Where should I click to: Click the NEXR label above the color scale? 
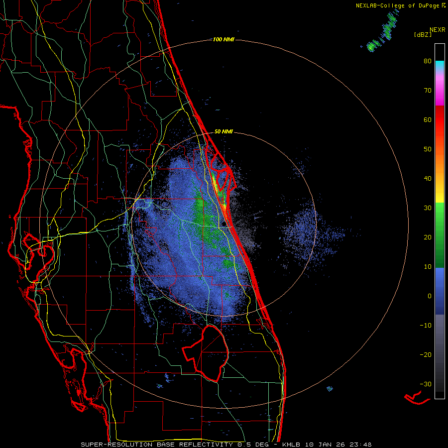tap(437, 30)
